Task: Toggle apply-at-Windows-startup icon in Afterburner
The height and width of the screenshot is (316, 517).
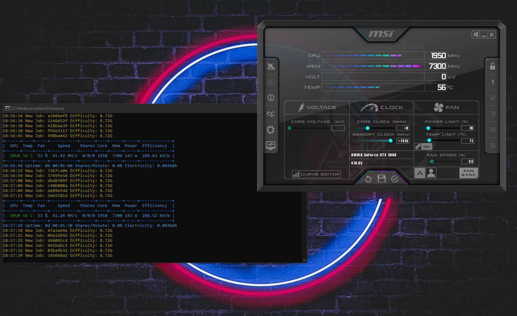Action: (476, 34)
